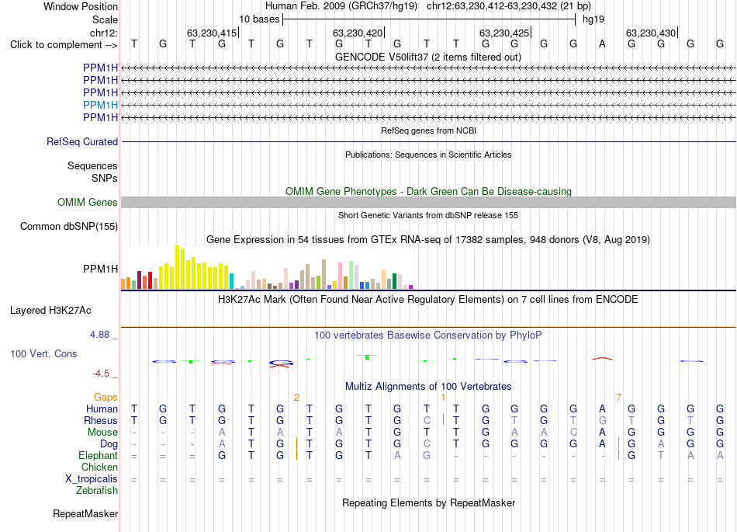Click the Human alignment row label

102,409
